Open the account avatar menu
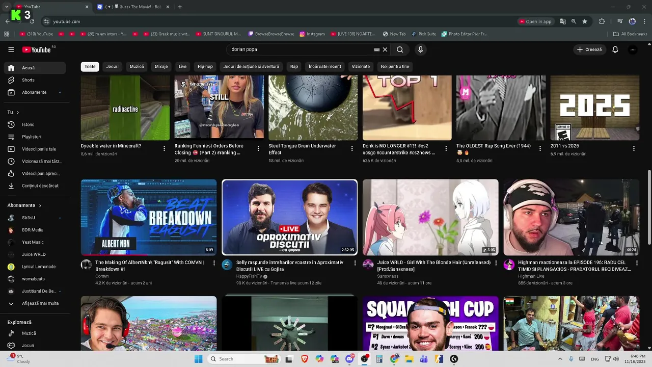 click(x=633, y=49)
